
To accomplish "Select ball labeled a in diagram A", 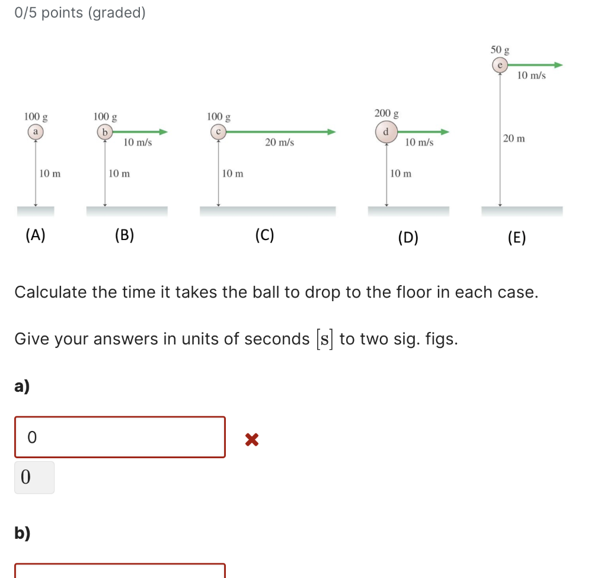I will click(36, 132).
